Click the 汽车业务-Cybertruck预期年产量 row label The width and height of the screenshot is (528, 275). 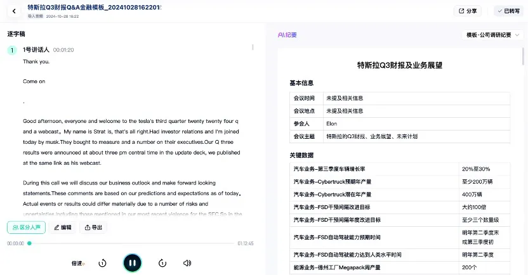[333, 182]
